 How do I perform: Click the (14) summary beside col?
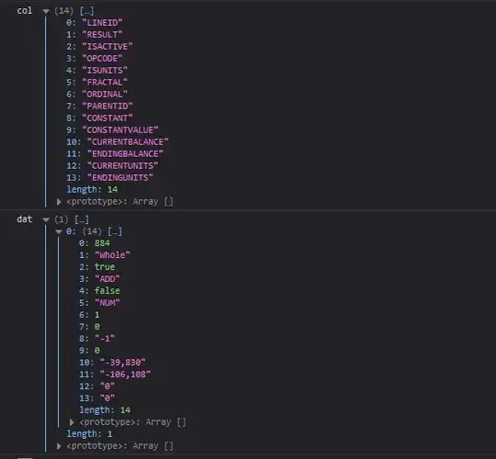point(64,11)
